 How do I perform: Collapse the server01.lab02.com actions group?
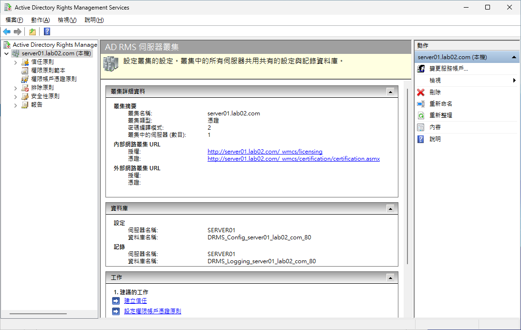514,57
